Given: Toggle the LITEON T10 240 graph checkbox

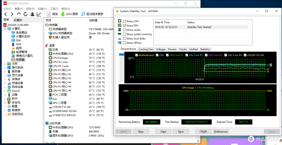Looking at the screenshot, I should pyautogui.click(x=245, y=55).
